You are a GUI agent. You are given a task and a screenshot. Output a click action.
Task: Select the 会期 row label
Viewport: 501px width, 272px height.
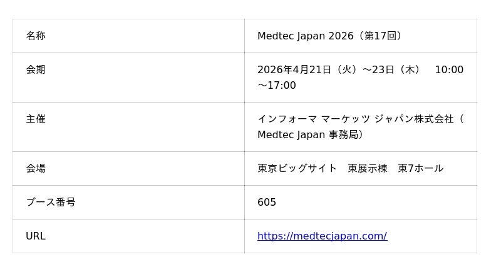point(36,70)
